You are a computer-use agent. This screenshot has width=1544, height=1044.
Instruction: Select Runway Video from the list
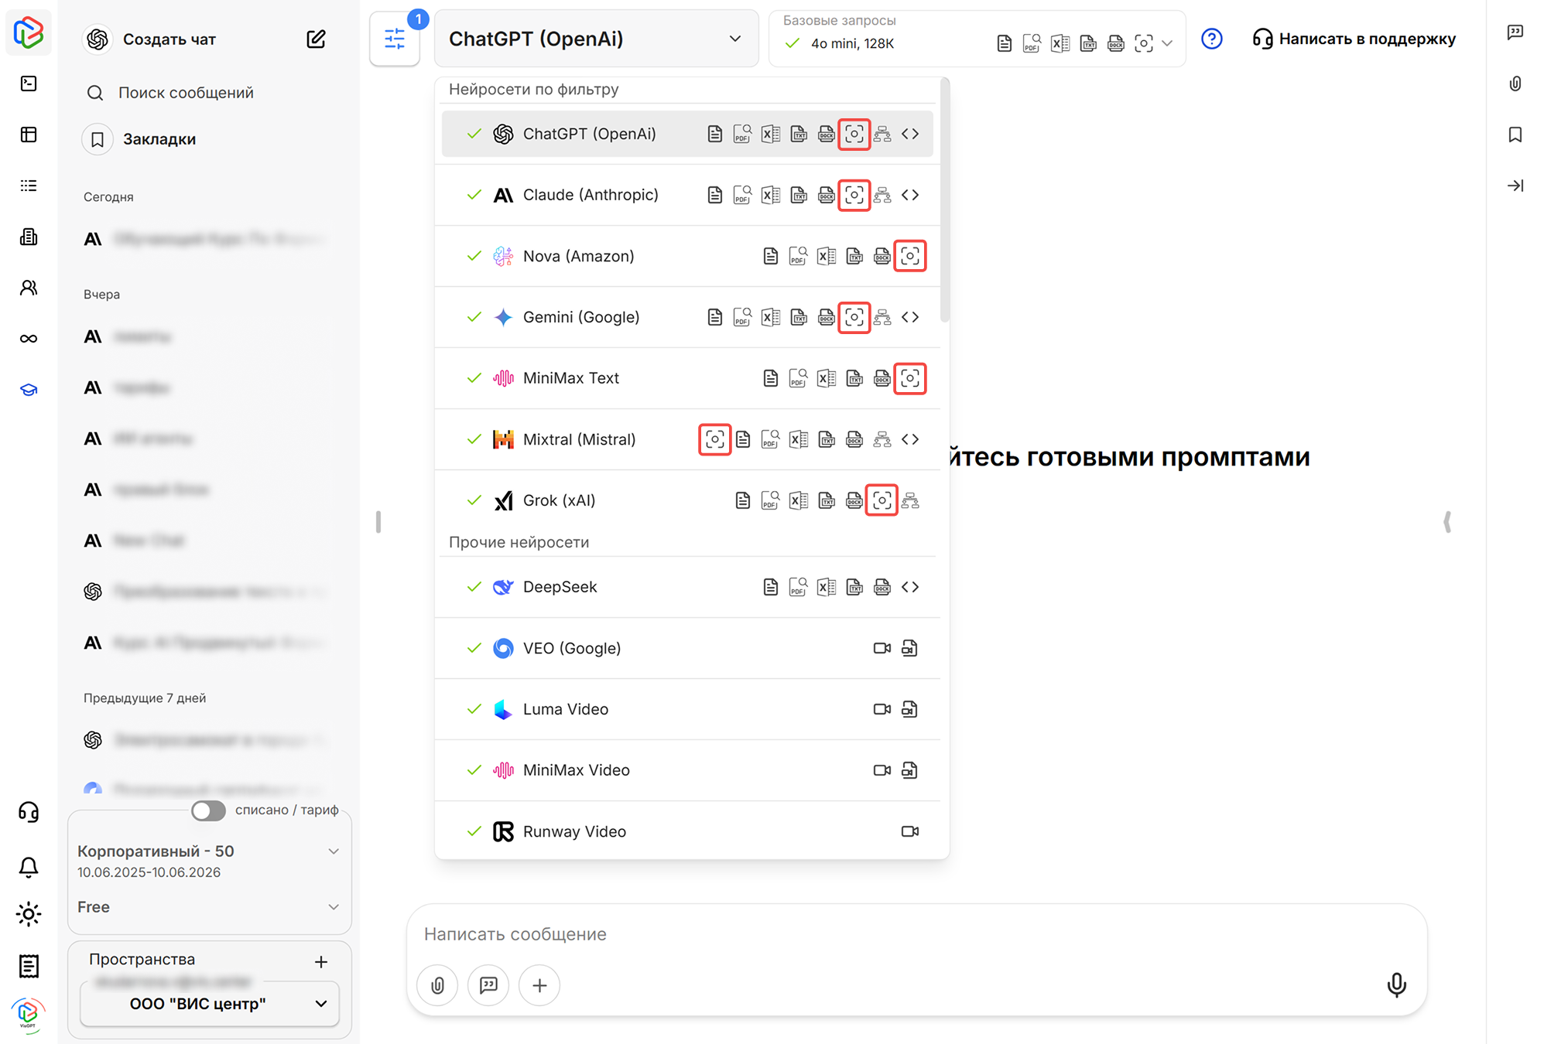[x=689, y=831]
